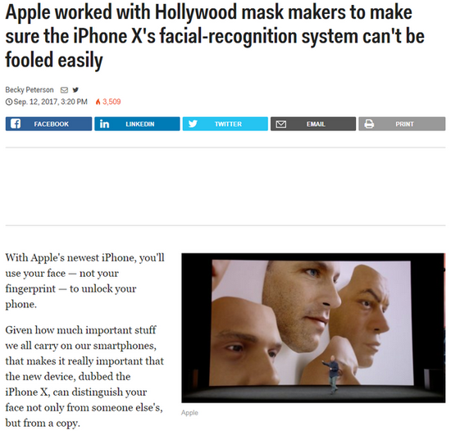Click the flame popularity icon
The width and height of the screenshot is (451, 431).
click(98, 102)
